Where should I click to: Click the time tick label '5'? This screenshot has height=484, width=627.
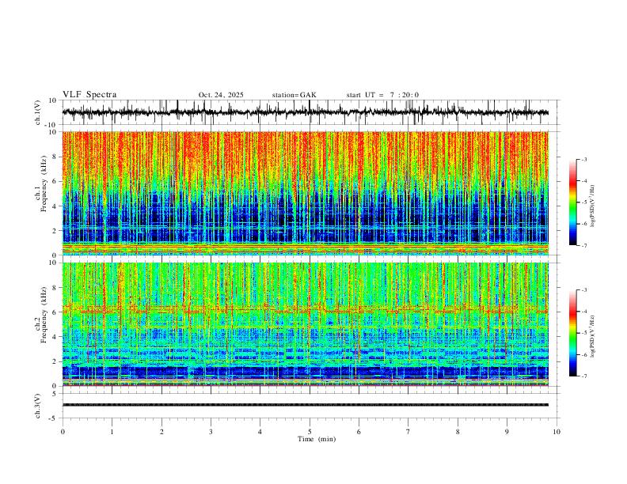point(310,432)
